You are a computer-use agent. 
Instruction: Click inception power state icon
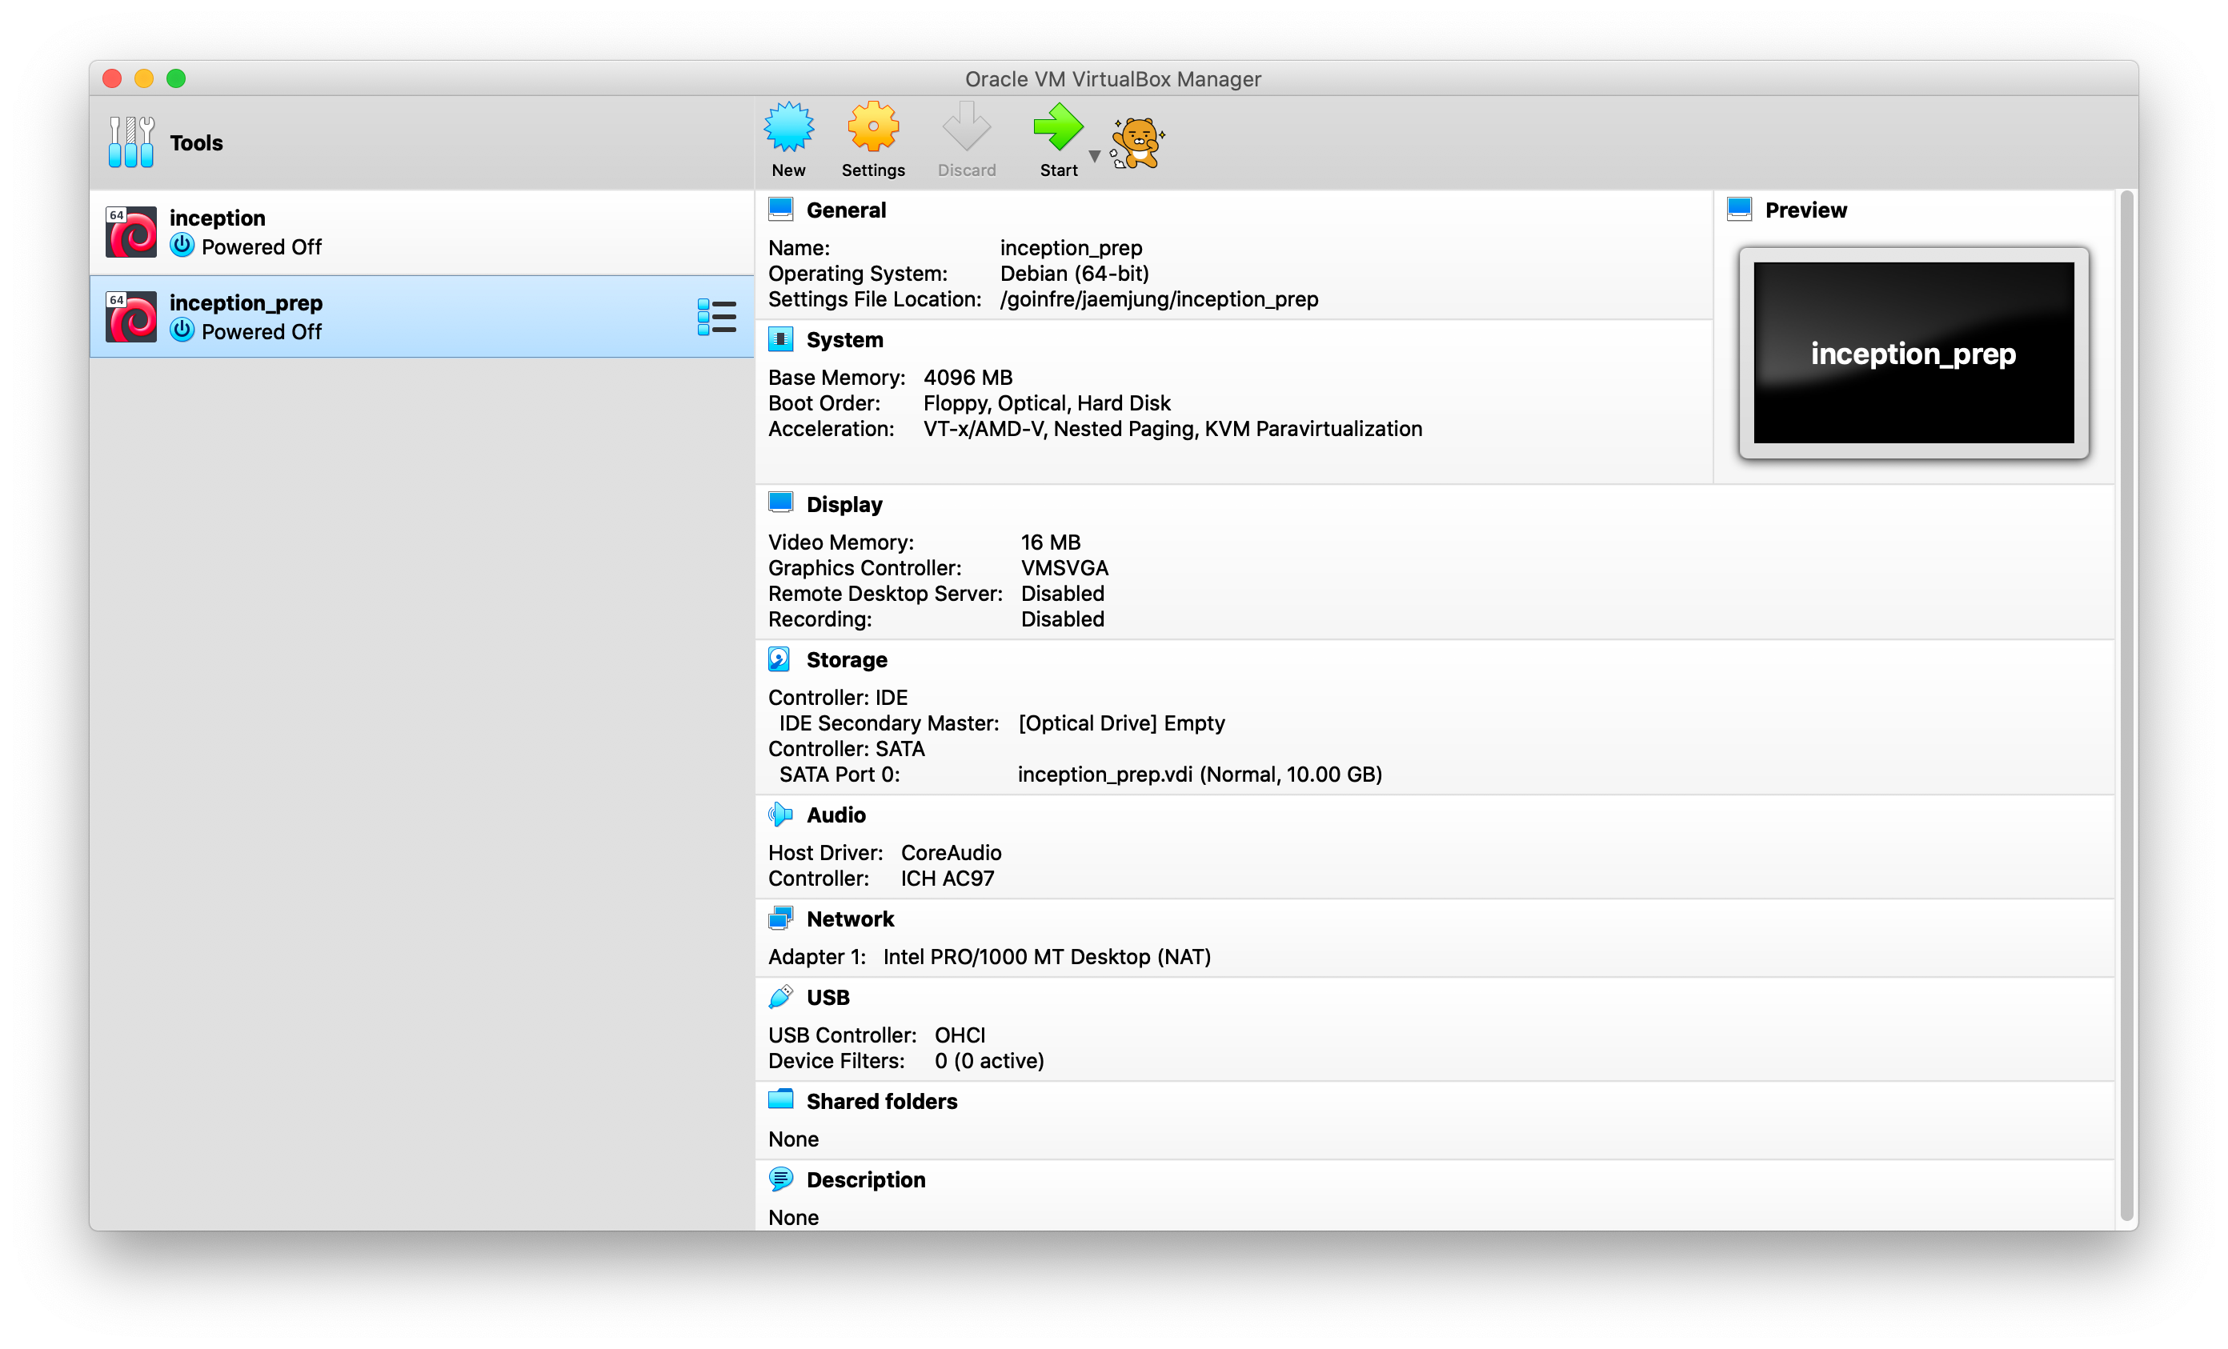tap(182, 246)
